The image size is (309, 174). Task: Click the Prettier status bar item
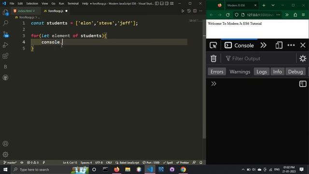pyautogui.click(x=183, y=162)
